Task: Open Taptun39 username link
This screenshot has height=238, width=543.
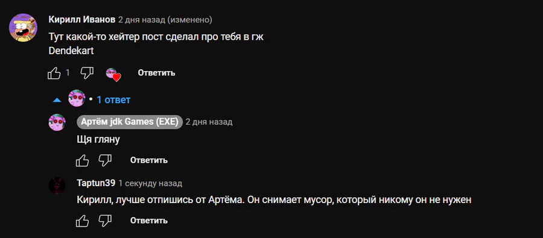Action: (96, 183)
